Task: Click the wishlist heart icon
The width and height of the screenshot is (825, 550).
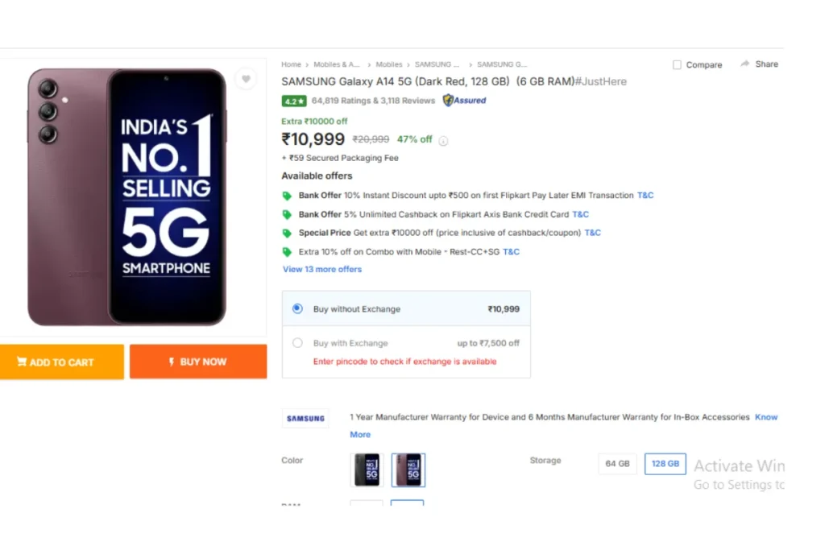Action: (x=246, y=79)
